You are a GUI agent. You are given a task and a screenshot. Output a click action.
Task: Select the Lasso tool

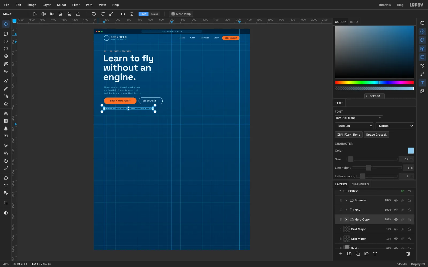click(x=6, y=49)
